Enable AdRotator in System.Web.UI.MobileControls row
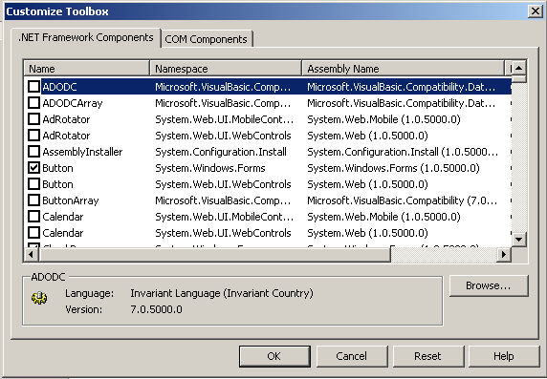This screenshot has width=547, height=379. click(x=33, y=119)
